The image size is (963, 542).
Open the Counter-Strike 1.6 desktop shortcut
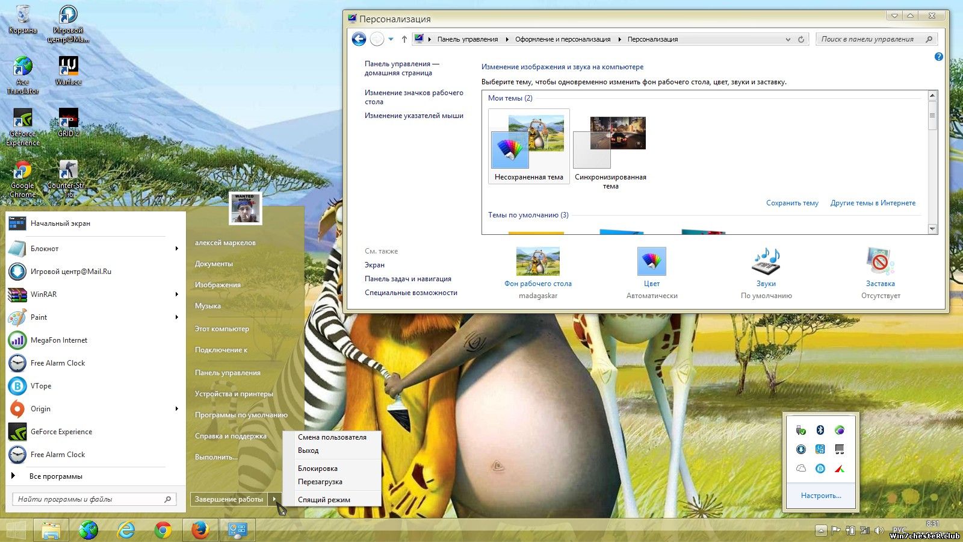point(68,179)
